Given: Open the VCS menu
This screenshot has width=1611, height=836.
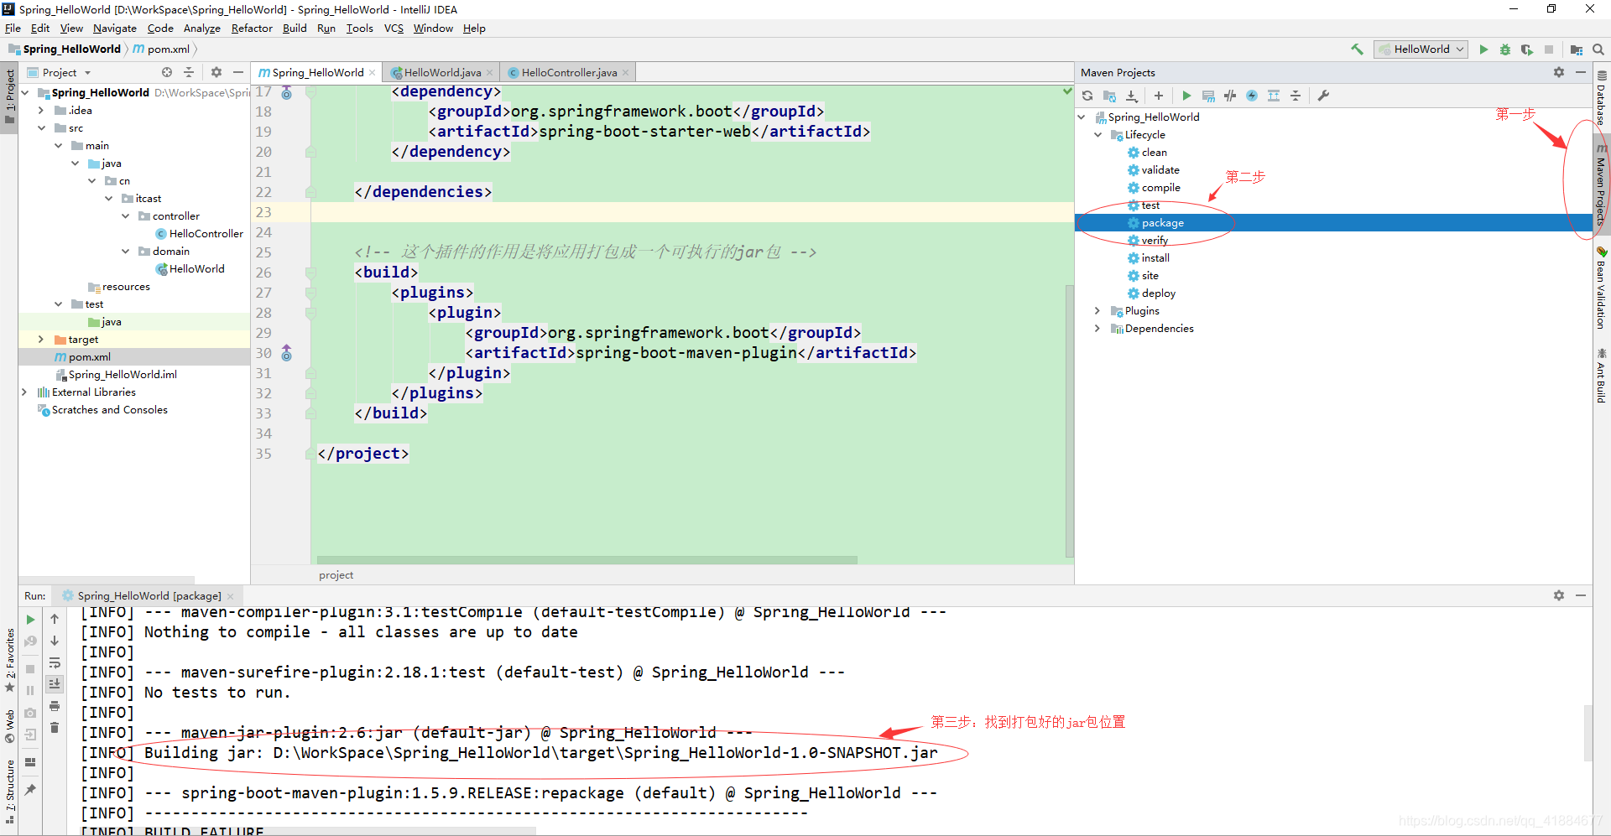Looking at the screenshot, I should click(394, 29).
